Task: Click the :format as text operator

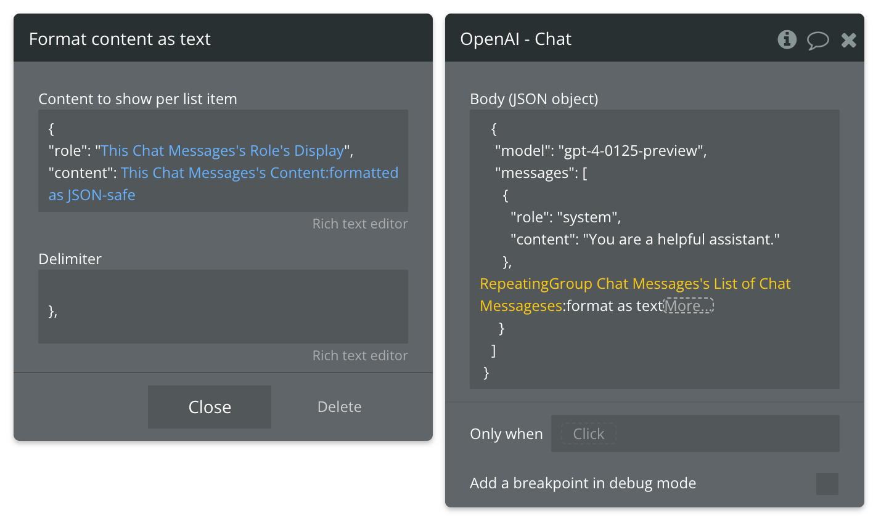Action: point(614,306)
